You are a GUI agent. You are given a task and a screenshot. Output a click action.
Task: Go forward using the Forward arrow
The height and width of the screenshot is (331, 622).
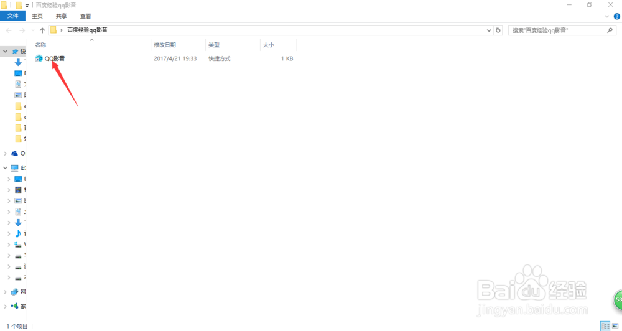coord(22,30)
